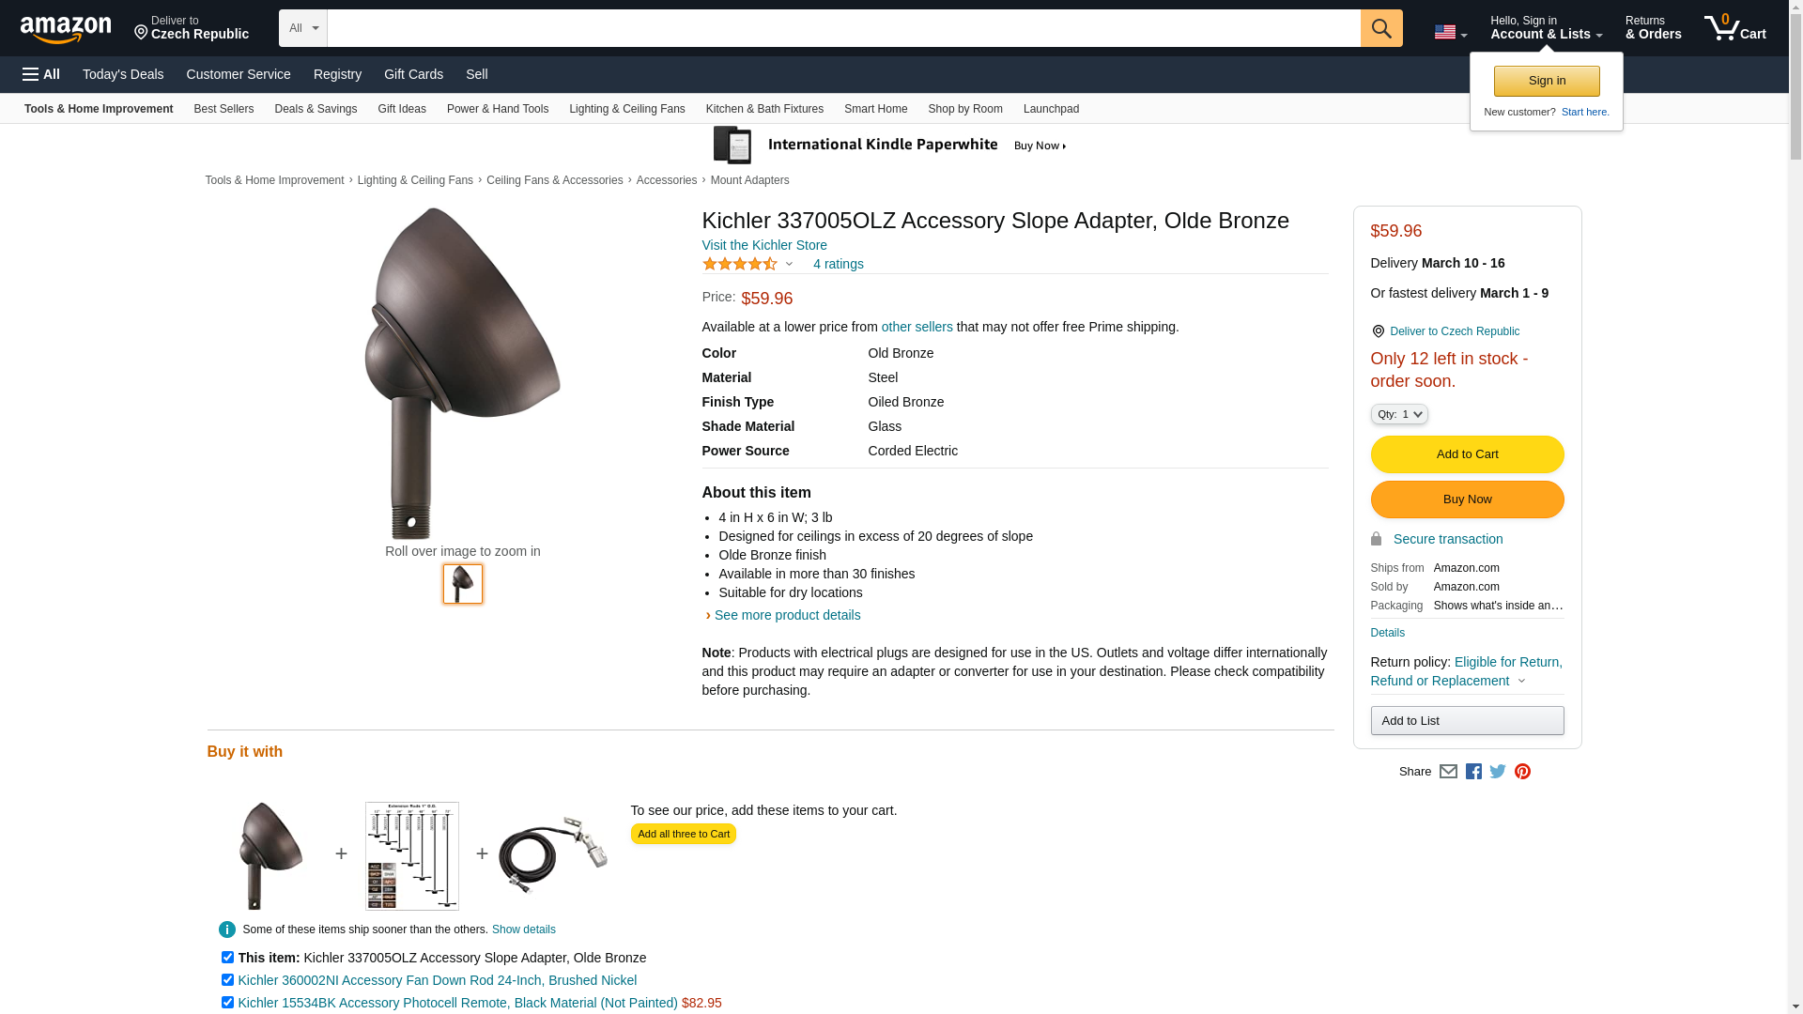Share product on Twitter

click(x=1498, y=772)
